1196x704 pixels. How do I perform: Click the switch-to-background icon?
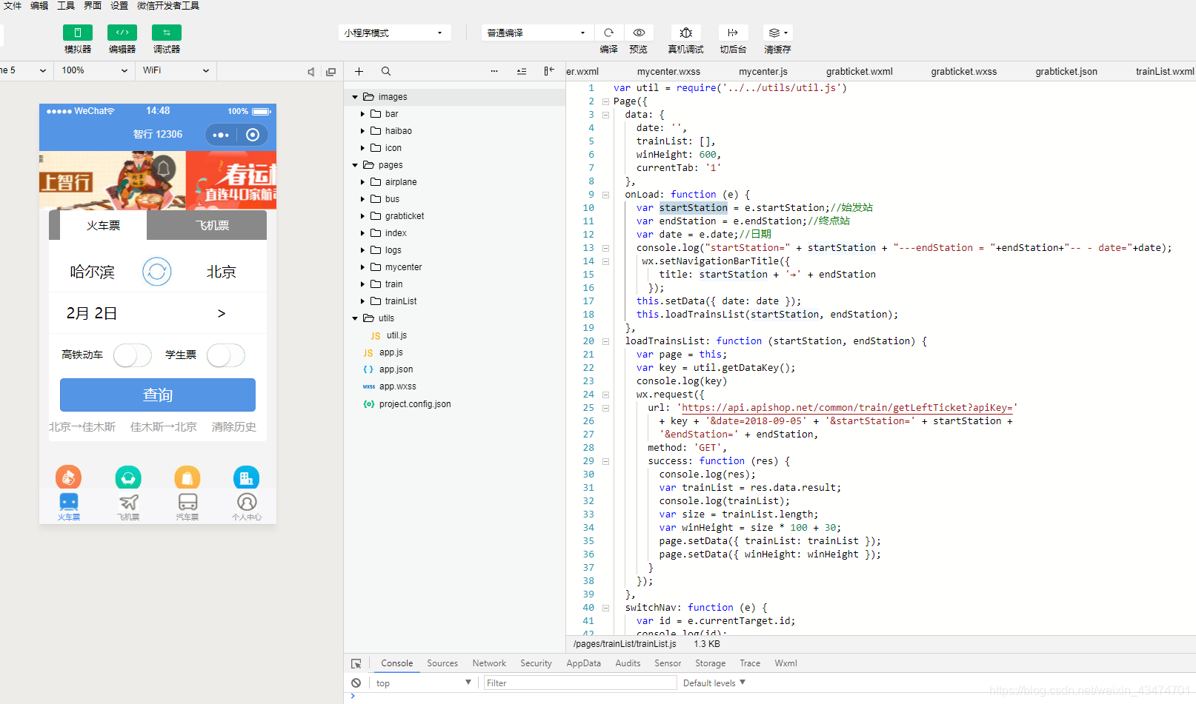coord(733,33)
